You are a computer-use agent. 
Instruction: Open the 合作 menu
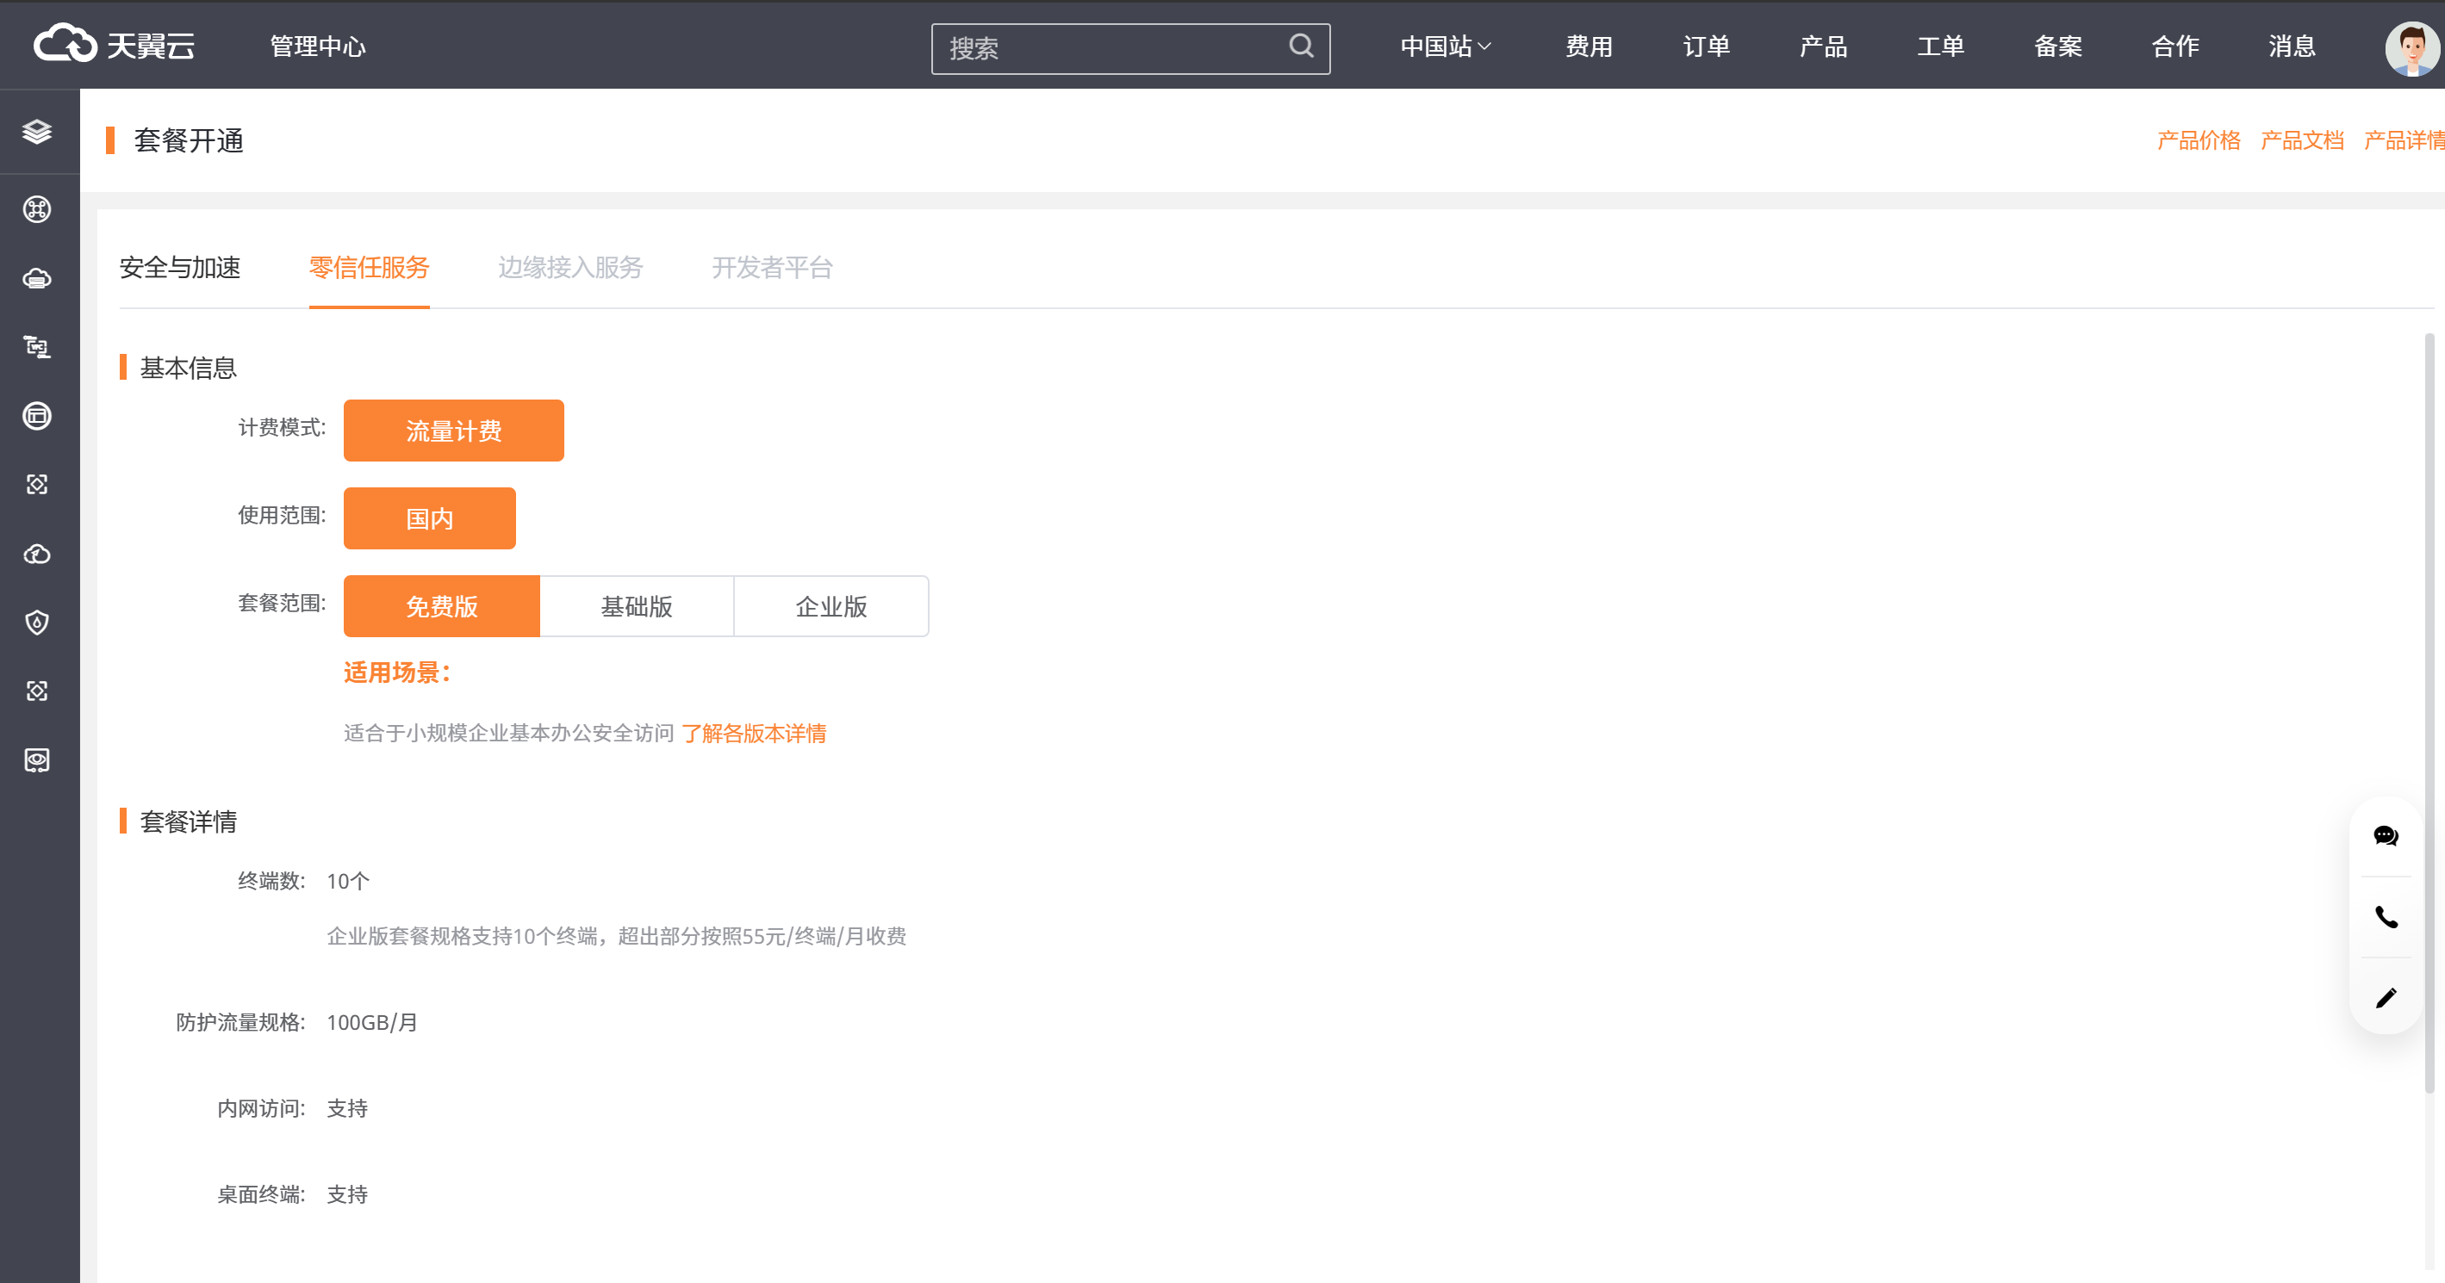[x=2175, y=46]
